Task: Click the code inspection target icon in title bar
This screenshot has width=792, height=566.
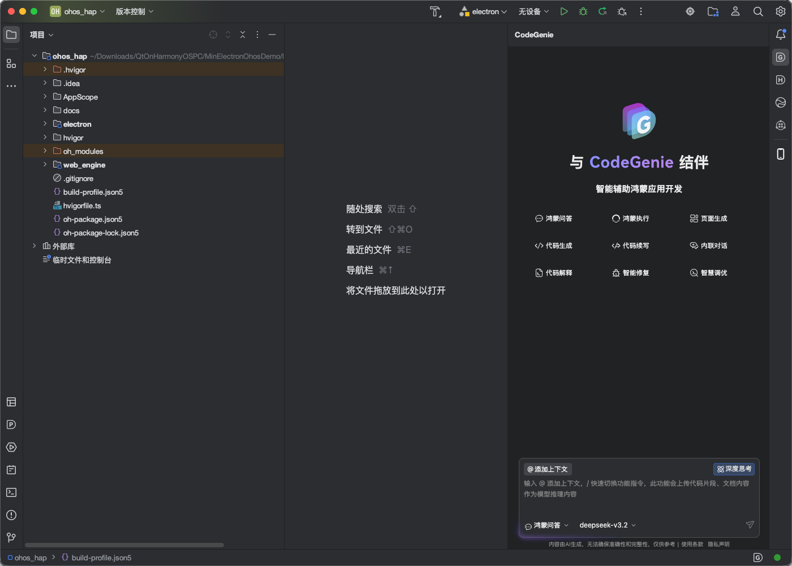Action: coord(690,11)
